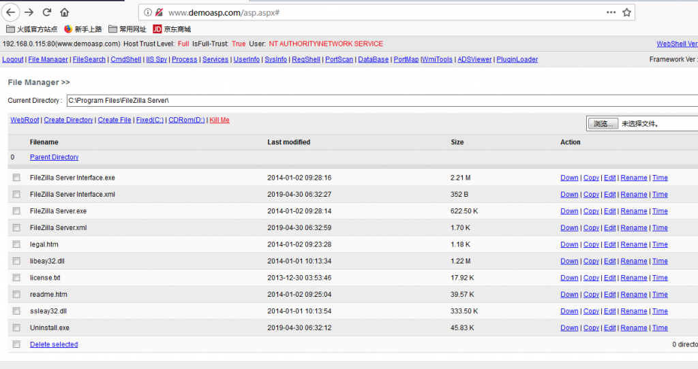
Task: Switch to the Fixed(C:) drive
Action: [150, 120]
